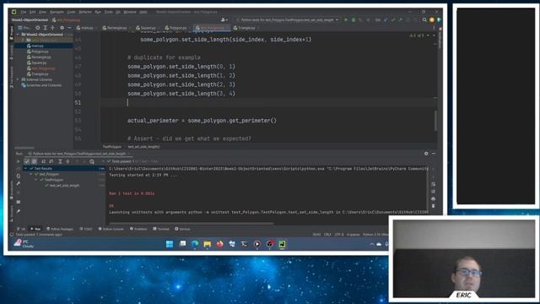Image resolution: width=540 pixels, height=304 pixels.
Task: Click the PyCharm icon in the Windows taskbar
Action: point(282,244)
